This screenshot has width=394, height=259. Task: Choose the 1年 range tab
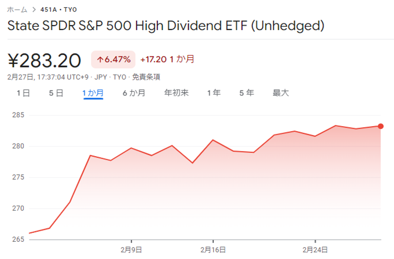214,93
